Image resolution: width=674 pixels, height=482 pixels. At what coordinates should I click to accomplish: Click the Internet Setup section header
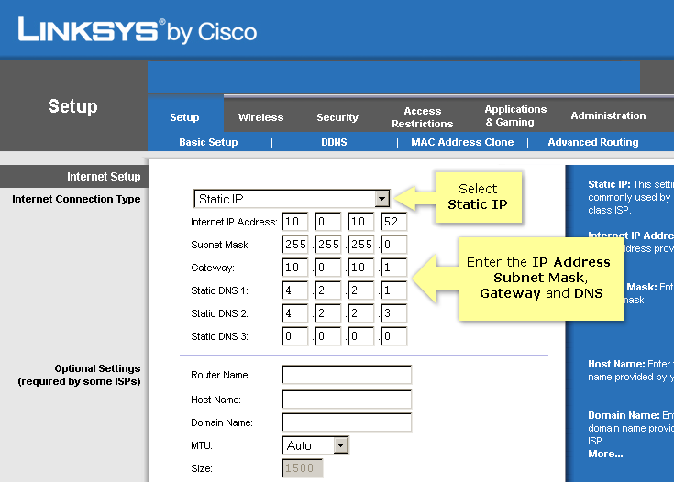click(x=104, y=177)
